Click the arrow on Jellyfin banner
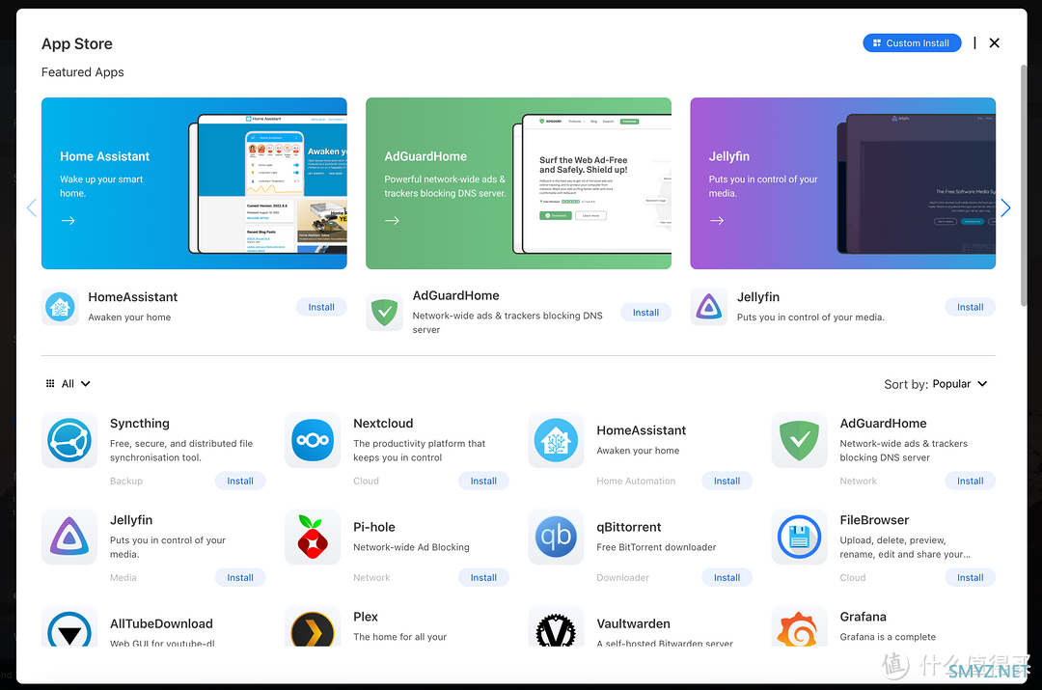Viewport: 1042px width, 690px height. coord(716,221)
